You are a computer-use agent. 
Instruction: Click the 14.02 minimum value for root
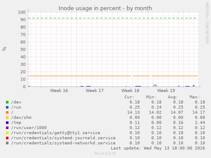coord(155,112)
